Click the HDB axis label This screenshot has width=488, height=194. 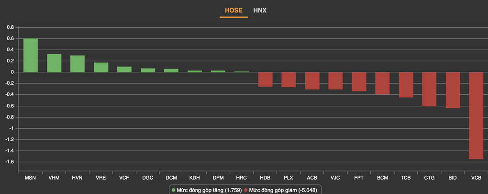pos(266,178)
